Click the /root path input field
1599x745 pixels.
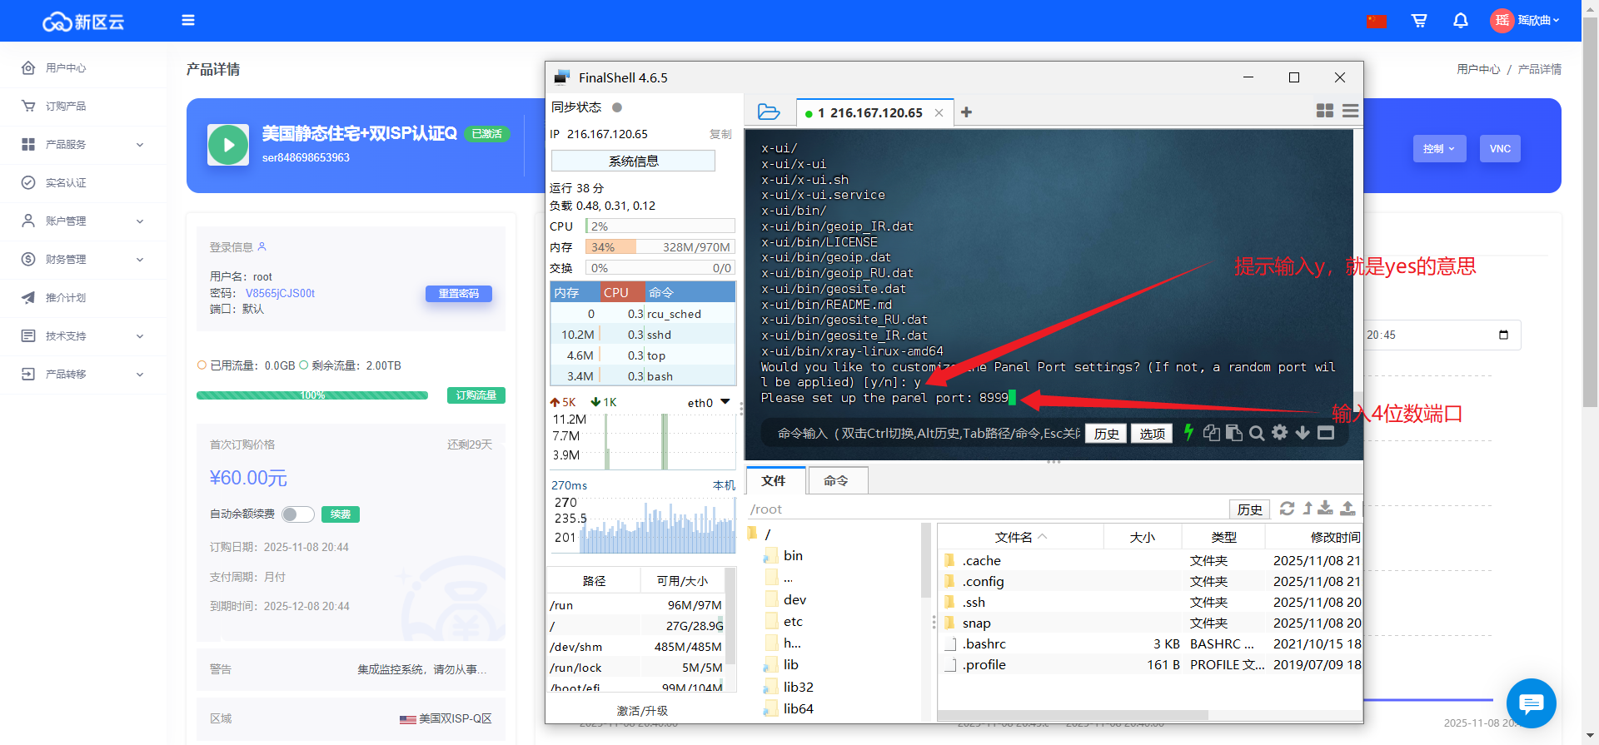[983, 509]
